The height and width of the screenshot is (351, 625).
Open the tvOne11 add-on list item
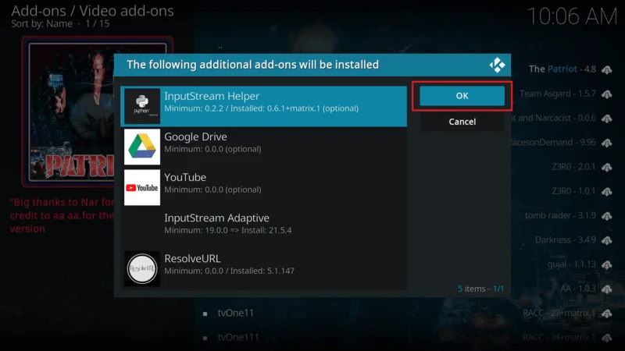click(x=236, y=314)
